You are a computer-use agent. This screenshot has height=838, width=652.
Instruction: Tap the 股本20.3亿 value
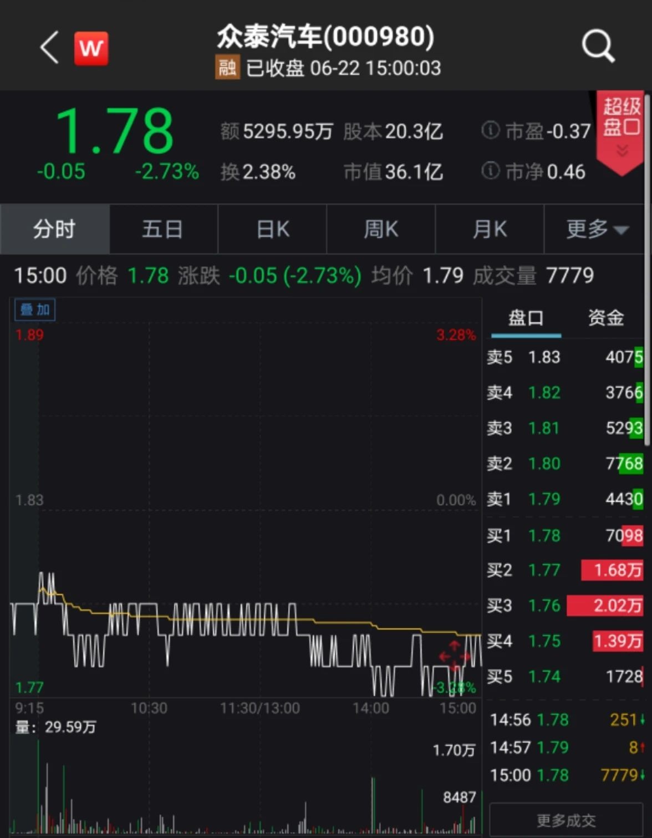pos(393,131)
